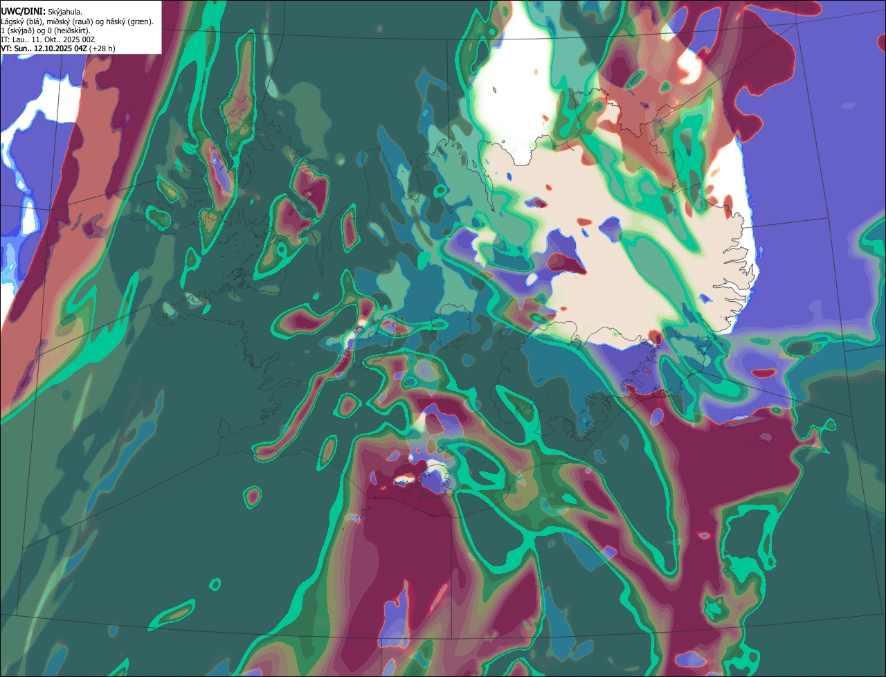Click the 'UWC/DINI: Skýjahula.' title line
This screenshot has height=677, width=886.
pyautogui.click(x=42, y=12)
